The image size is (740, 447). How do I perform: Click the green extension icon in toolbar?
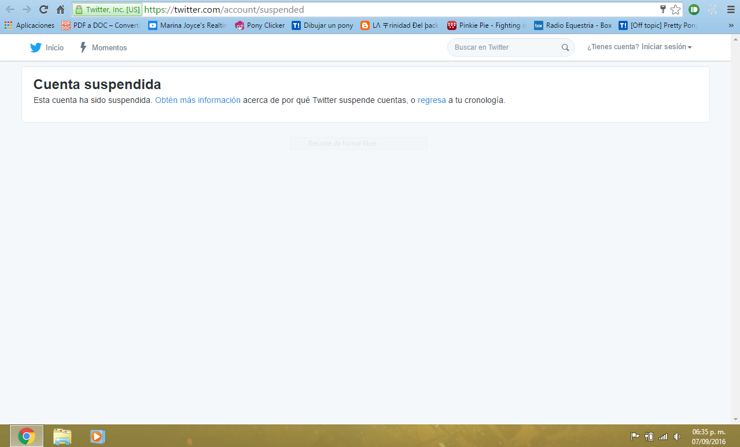[x=694, y=10]
